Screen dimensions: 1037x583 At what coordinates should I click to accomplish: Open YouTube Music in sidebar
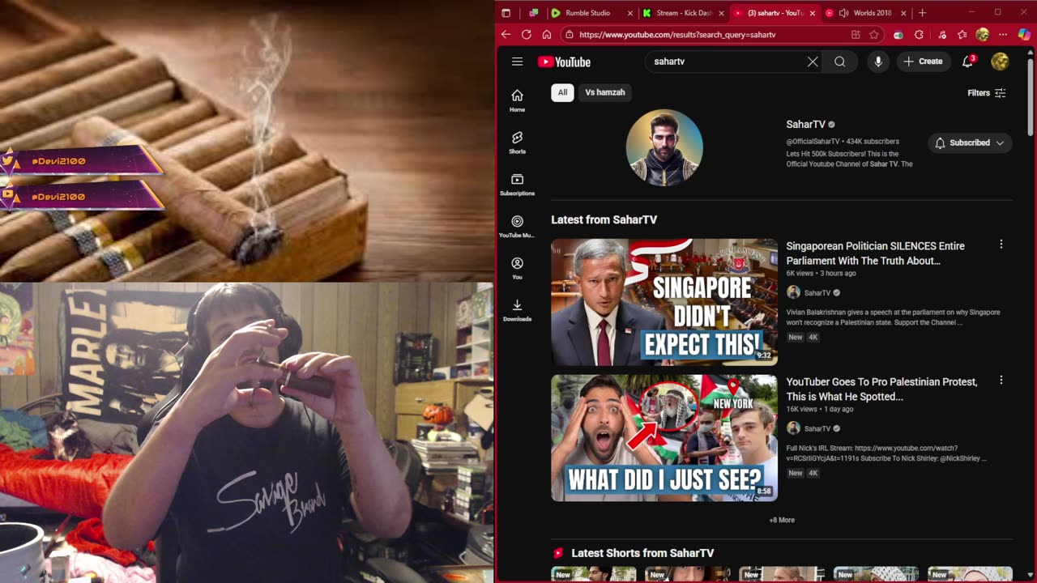pyautogui.click(x=517, y=227)
